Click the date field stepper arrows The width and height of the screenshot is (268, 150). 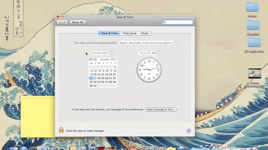(112, 53)
